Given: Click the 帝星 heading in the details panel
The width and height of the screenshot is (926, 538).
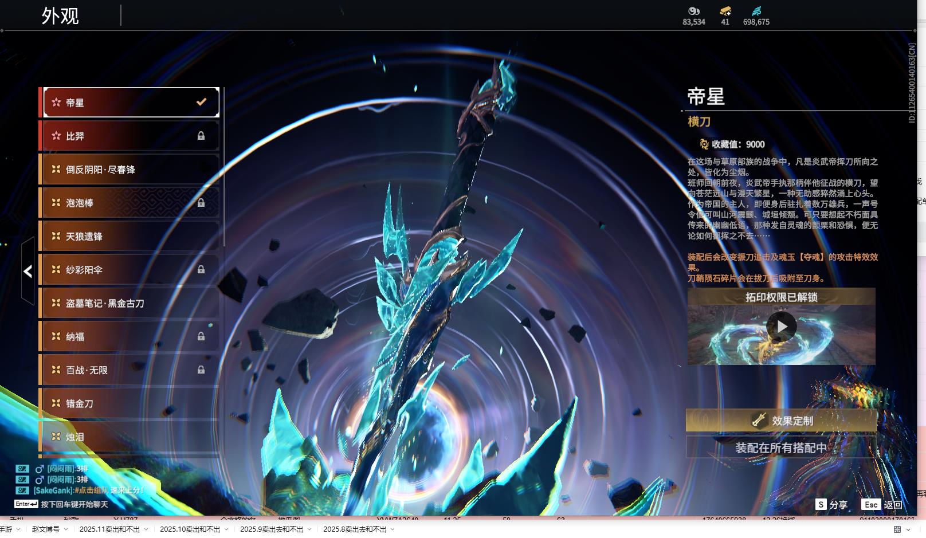Looking at the screenshot, I should point(706,96).
